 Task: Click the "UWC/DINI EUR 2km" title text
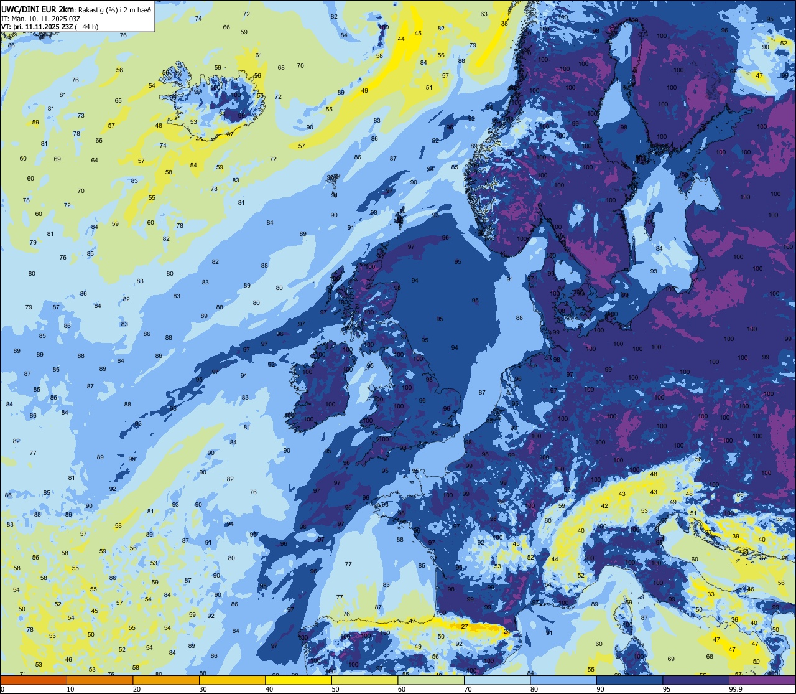37,9
